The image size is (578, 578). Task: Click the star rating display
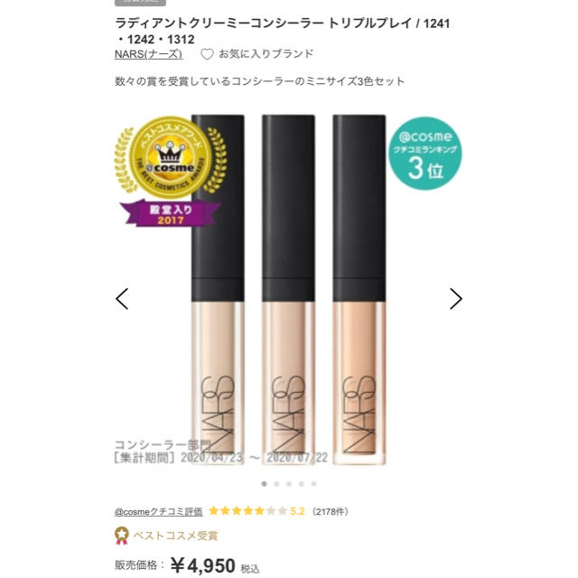[x=247, y=511]
